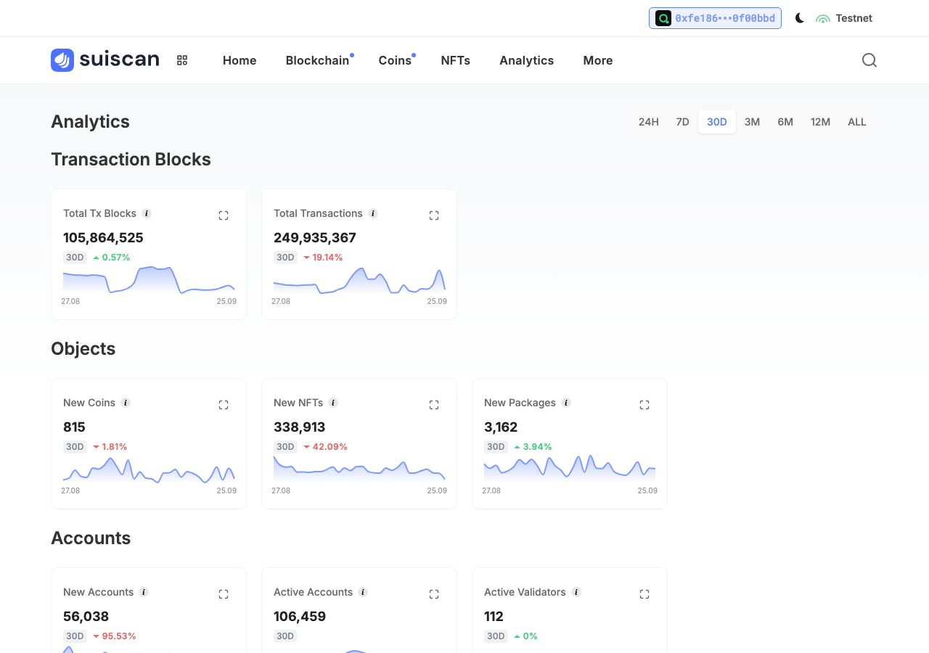Open the NFTs nav item
Viewport: 929px width, 653px height.
pyautogui.click(x=456, y=60)
